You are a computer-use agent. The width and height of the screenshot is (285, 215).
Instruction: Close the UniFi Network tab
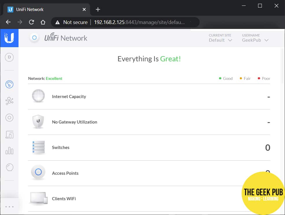pyautogui.click(x=84, y=9)
